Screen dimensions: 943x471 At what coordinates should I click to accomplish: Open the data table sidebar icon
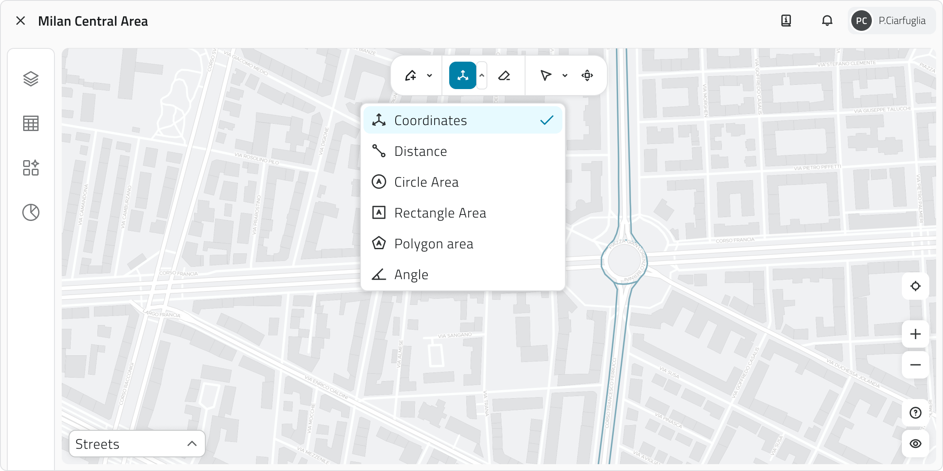pyautogui.click(x=31, y=123)
